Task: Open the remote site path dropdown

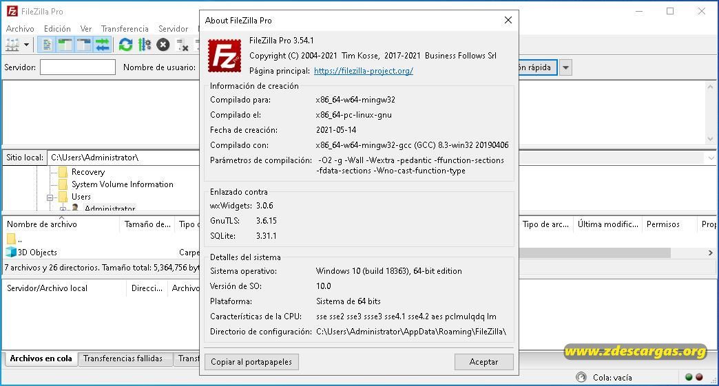Action: tap(710, 158)
